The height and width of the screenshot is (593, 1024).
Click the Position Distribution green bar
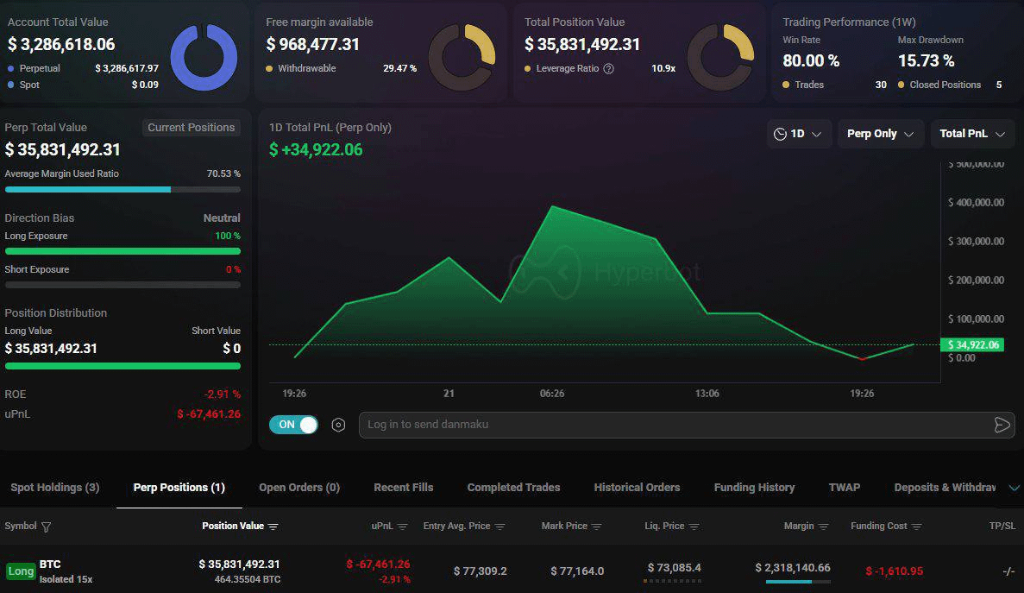click(x=123, y=366)
